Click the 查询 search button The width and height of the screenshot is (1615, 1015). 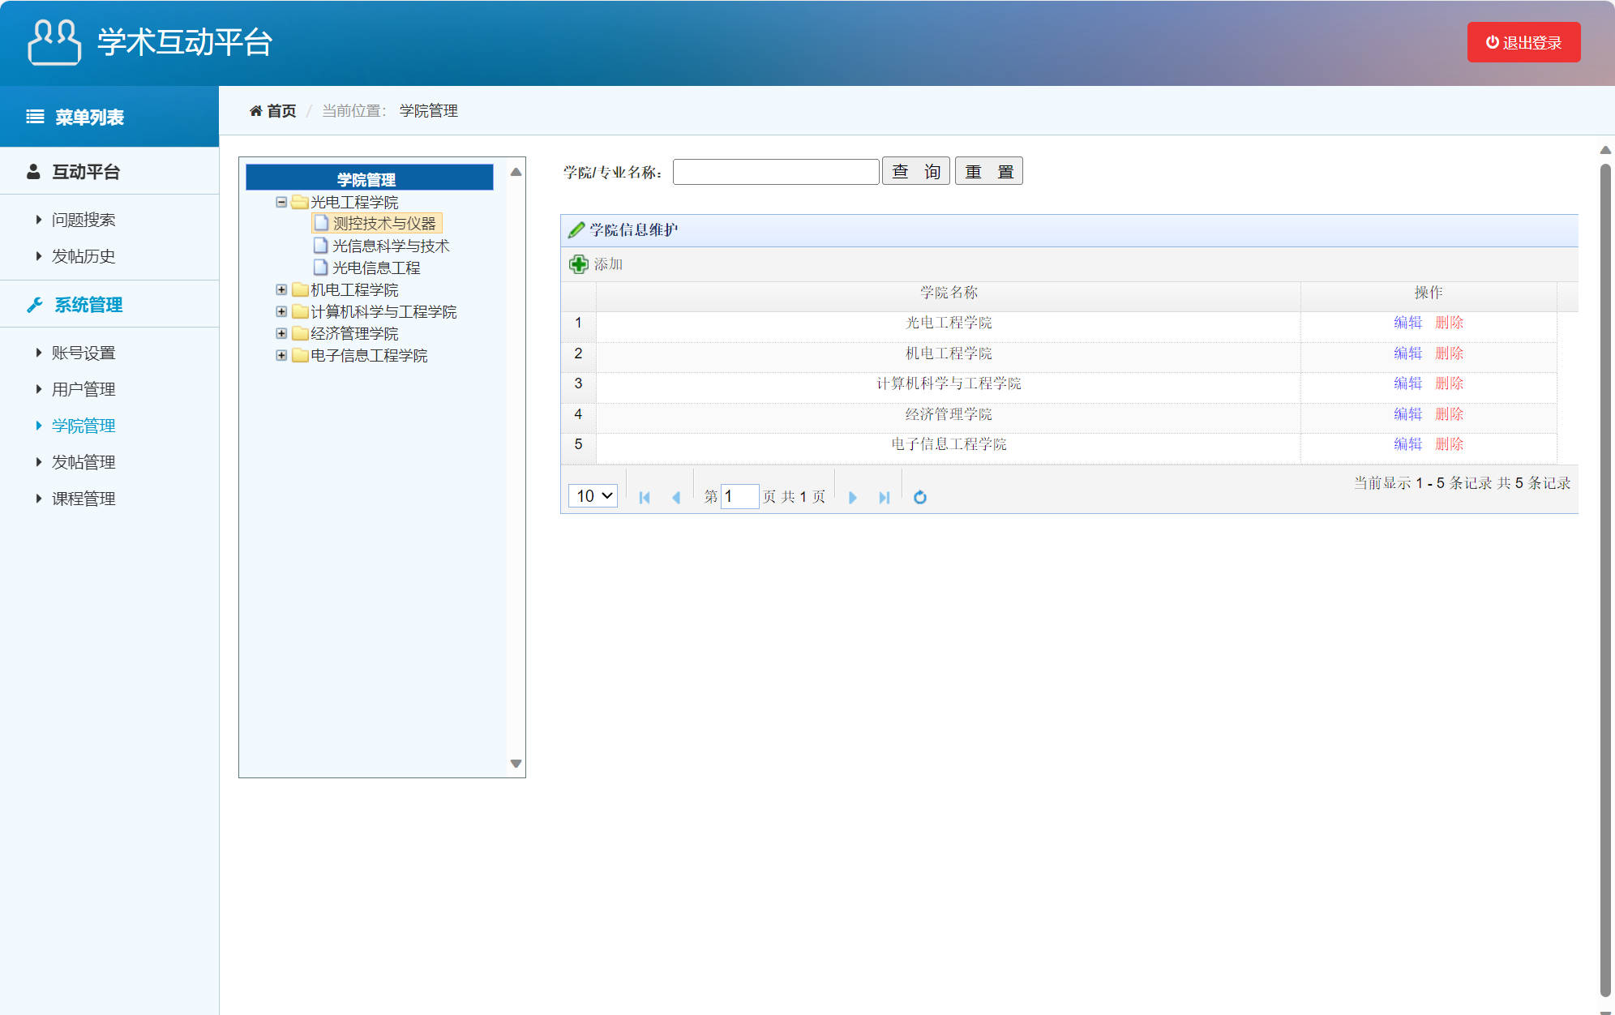[x=916, y=172]
